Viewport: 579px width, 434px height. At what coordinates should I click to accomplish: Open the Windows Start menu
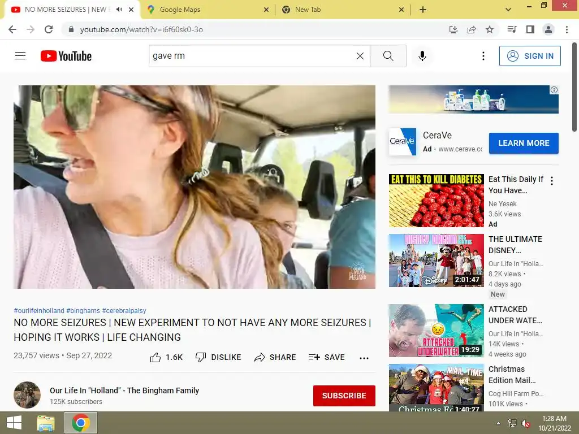(14, 423)
